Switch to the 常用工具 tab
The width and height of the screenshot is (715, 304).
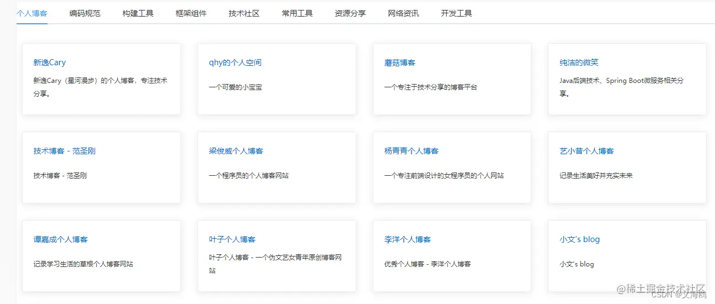pos(298,13)
